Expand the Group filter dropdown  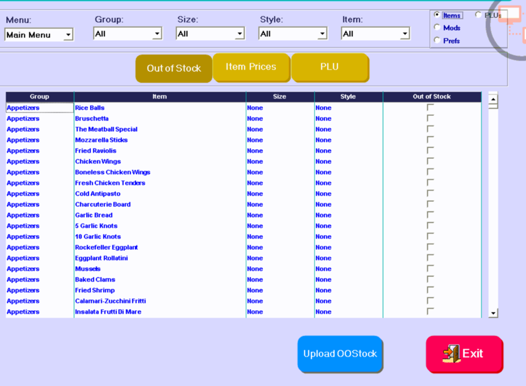pyautogui.click(x=128, y=34)
